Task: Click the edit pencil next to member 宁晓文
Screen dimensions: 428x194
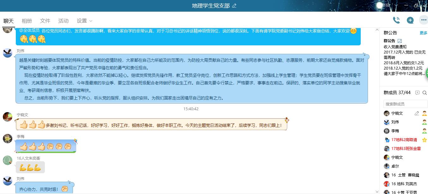Action: [417, 113]
